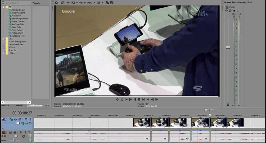Click the overlays grid icon
The height and width of the screenshot is (143, 266).
[x=98, y=3]
